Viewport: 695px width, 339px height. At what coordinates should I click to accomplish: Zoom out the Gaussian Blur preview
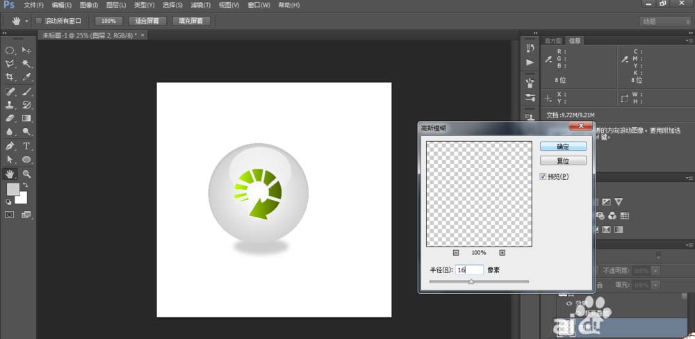(x=456, y=253)
